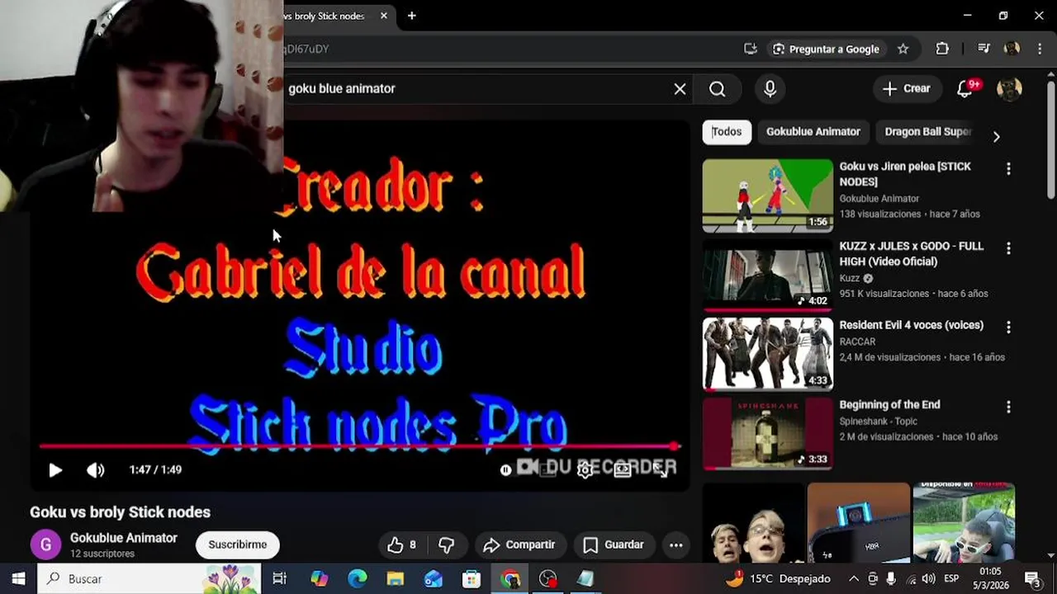Open the Gokublue Animator channel avatar

(45, 544)
